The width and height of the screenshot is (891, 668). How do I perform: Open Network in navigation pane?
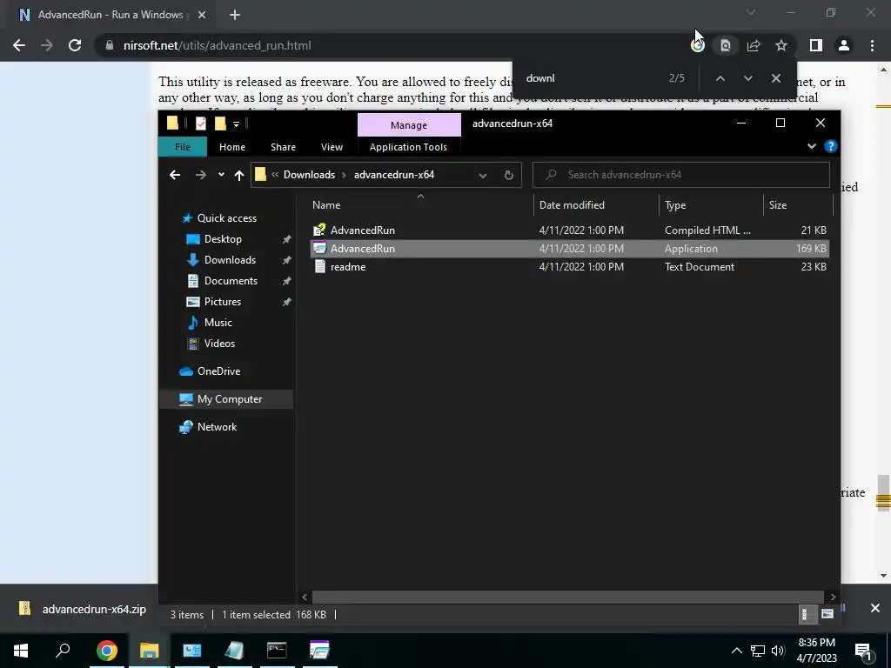click(x=217, y=426)
